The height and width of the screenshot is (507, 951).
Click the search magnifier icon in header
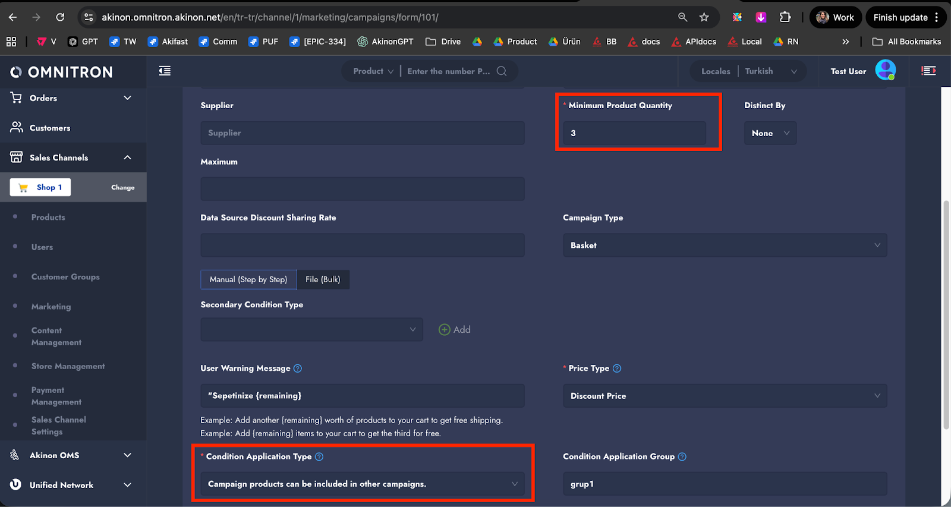pos(502,71)
